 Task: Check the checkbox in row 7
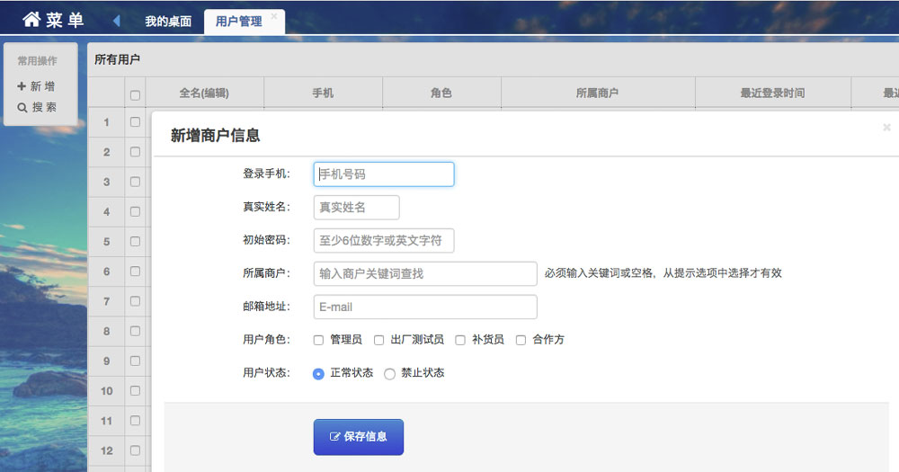click(136, 301)
